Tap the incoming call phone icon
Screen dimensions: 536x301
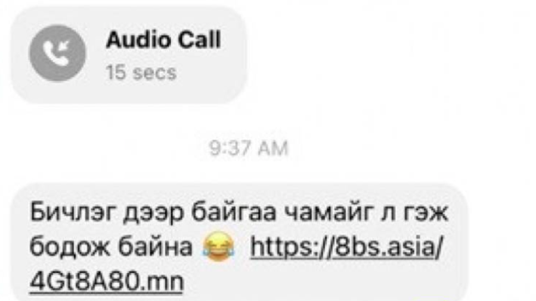(x=57, y=54)
